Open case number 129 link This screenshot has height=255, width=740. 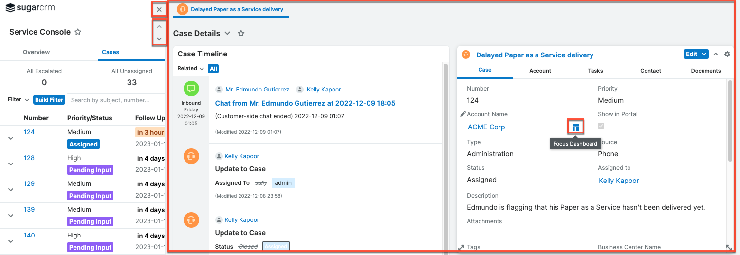pos(29,183)
